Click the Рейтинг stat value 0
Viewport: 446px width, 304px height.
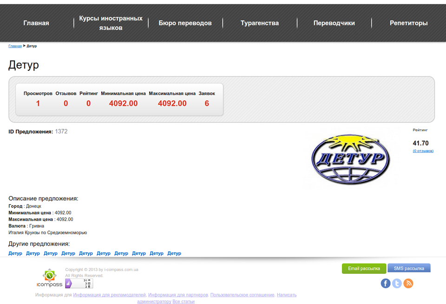point(88,103)
